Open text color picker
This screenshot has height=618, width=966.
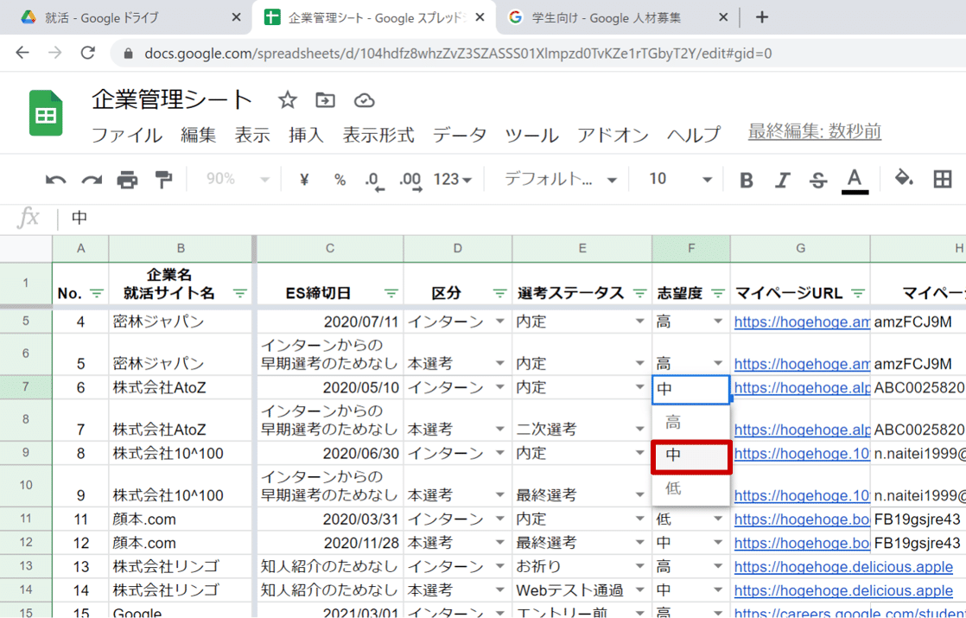tap(855, 181)
